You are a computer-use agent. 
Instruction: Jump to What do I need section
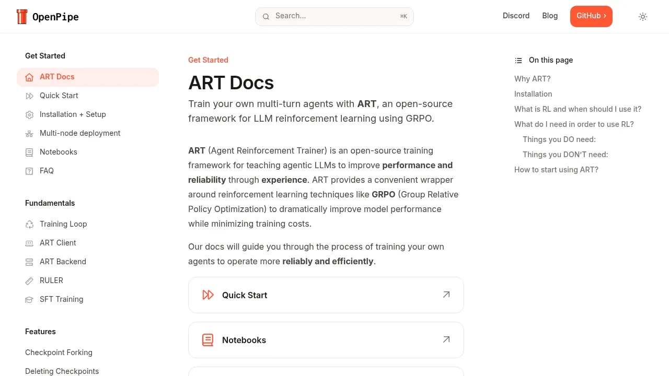tap(574, 124)
